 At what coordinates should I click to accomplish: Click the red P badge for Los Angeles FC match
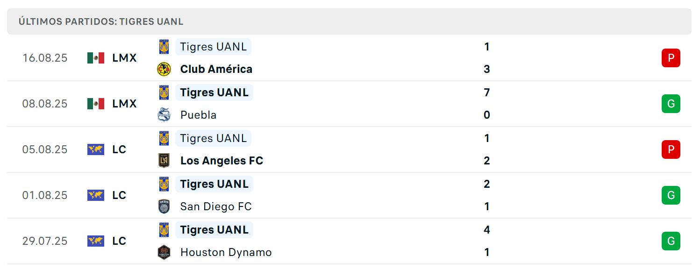pyautogui.click(x=671, y=149)
